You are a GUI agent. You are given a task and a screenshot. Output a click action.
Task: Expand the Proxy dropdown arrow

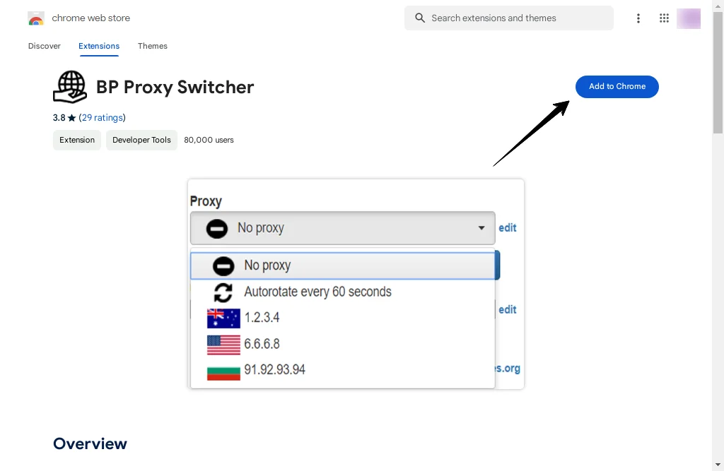(481, 228)
